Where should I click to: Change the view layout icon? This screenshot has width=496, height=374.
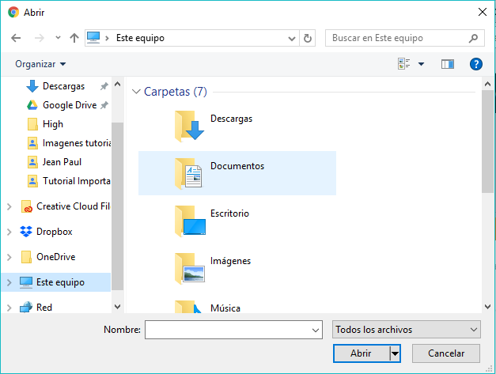coord(404,64)
